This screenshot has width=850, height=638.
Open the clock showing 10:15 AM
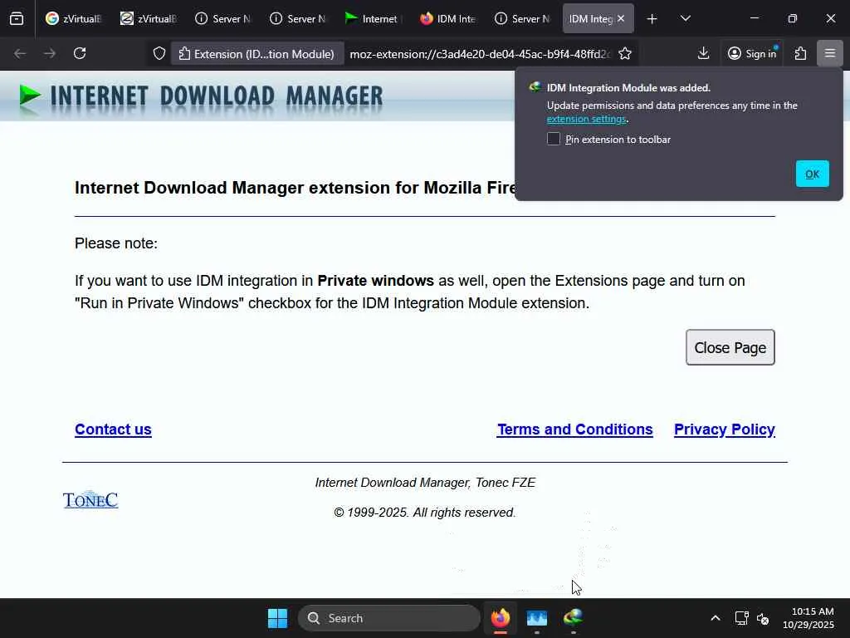click(x=808, y=618)
